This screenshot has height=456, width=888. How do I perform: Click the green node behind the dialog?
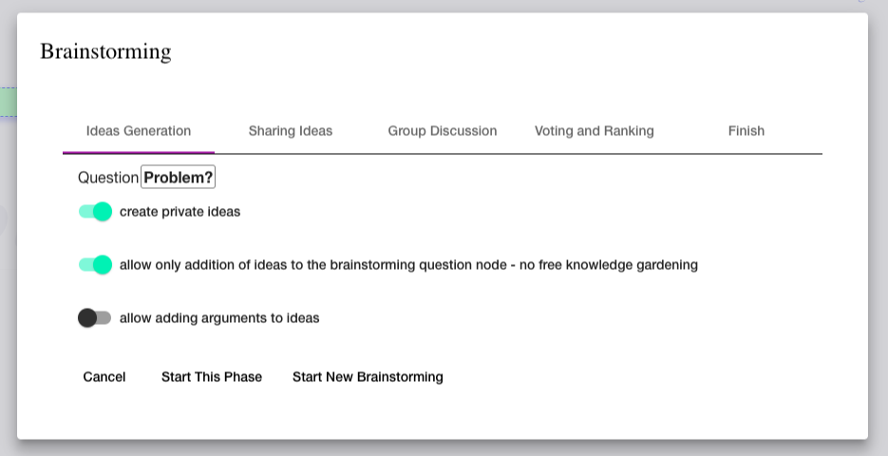pyautogui.click(x=8, y=102)
